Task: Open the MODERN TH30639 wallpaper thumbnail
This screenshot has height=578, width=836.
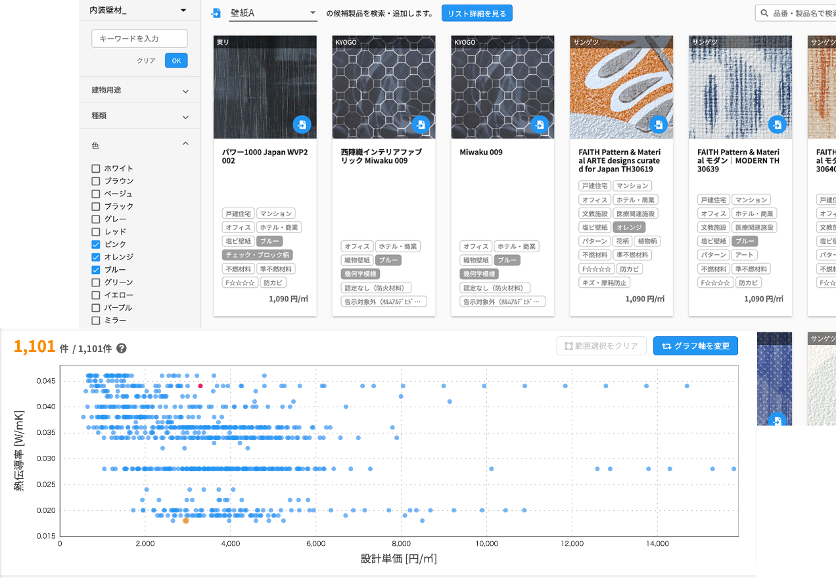Action: [741, 87]
